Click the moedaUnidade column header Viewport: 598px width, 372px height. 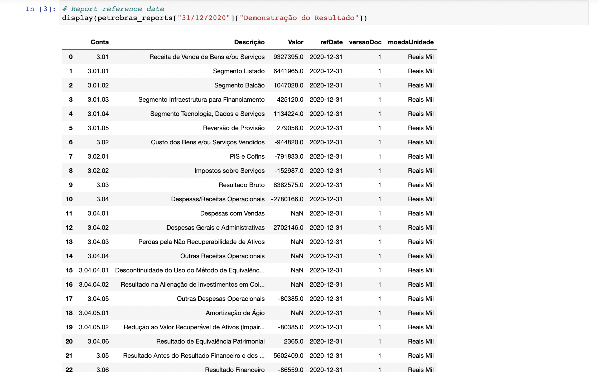[411, 42]
